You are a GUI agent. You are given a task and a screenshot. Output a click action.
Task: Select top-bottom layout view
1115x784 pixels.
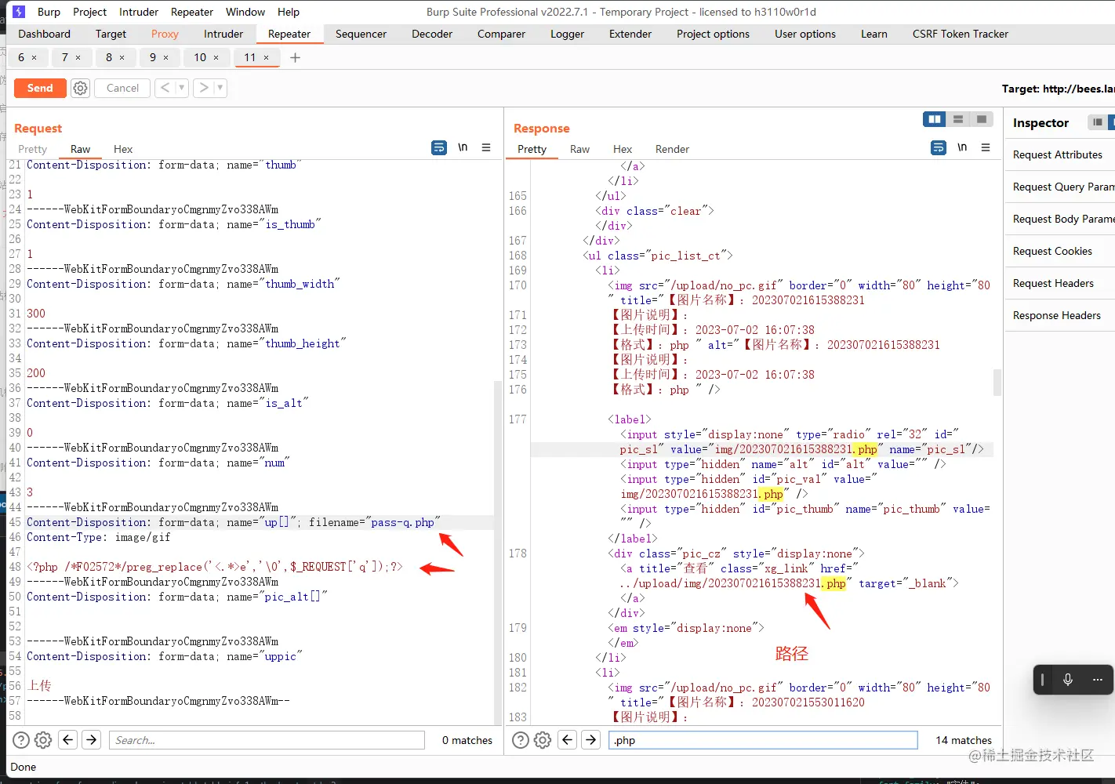click(x=957, y=119)
